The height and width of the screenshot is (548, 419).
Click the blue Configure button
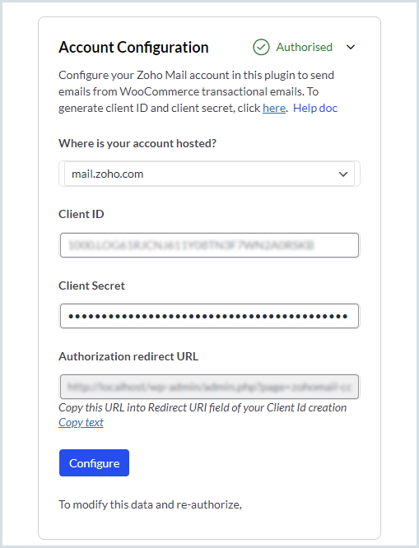pyautogui.click(x=94, y=462)
